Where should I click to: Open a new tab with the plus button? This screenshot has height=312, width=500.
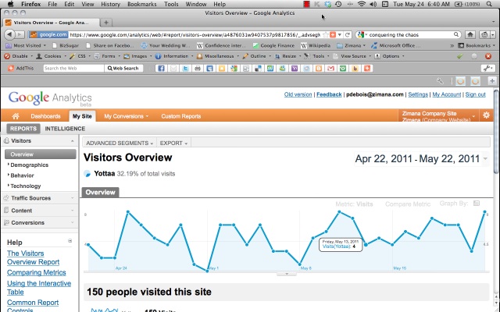click(x=106, y=23)
